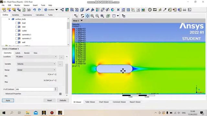
Task: Activate the viewer Pan tool
Action: click(x=87, y=16)
